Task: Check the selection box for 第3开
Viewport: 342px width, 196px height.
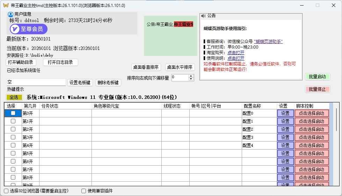Action: click(13, 137)
